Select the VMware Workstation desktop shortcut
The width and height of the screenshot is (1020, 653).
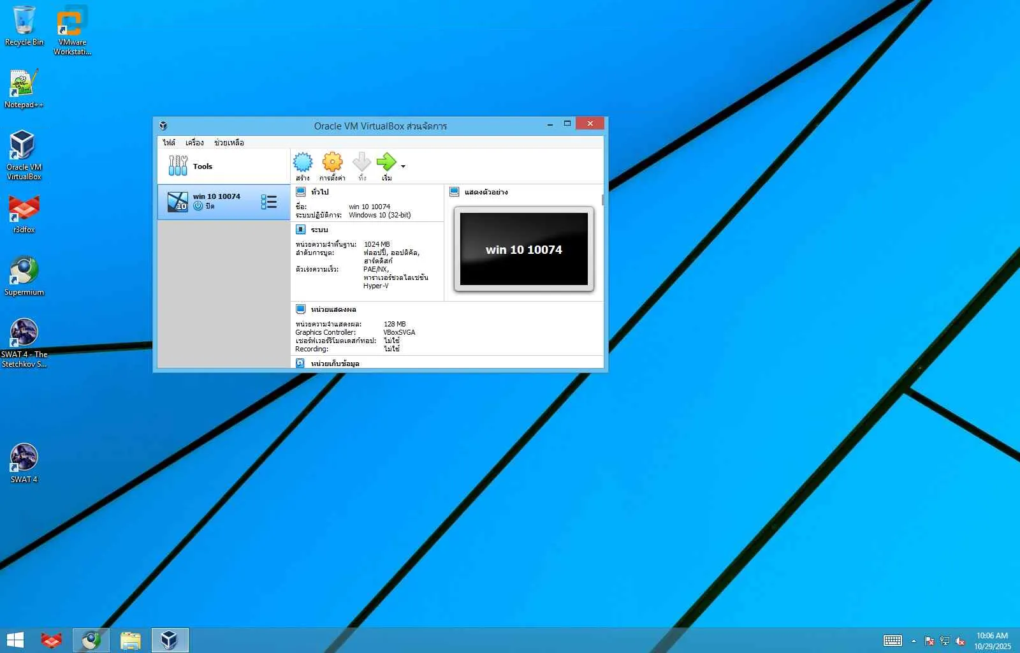[73, 31]
